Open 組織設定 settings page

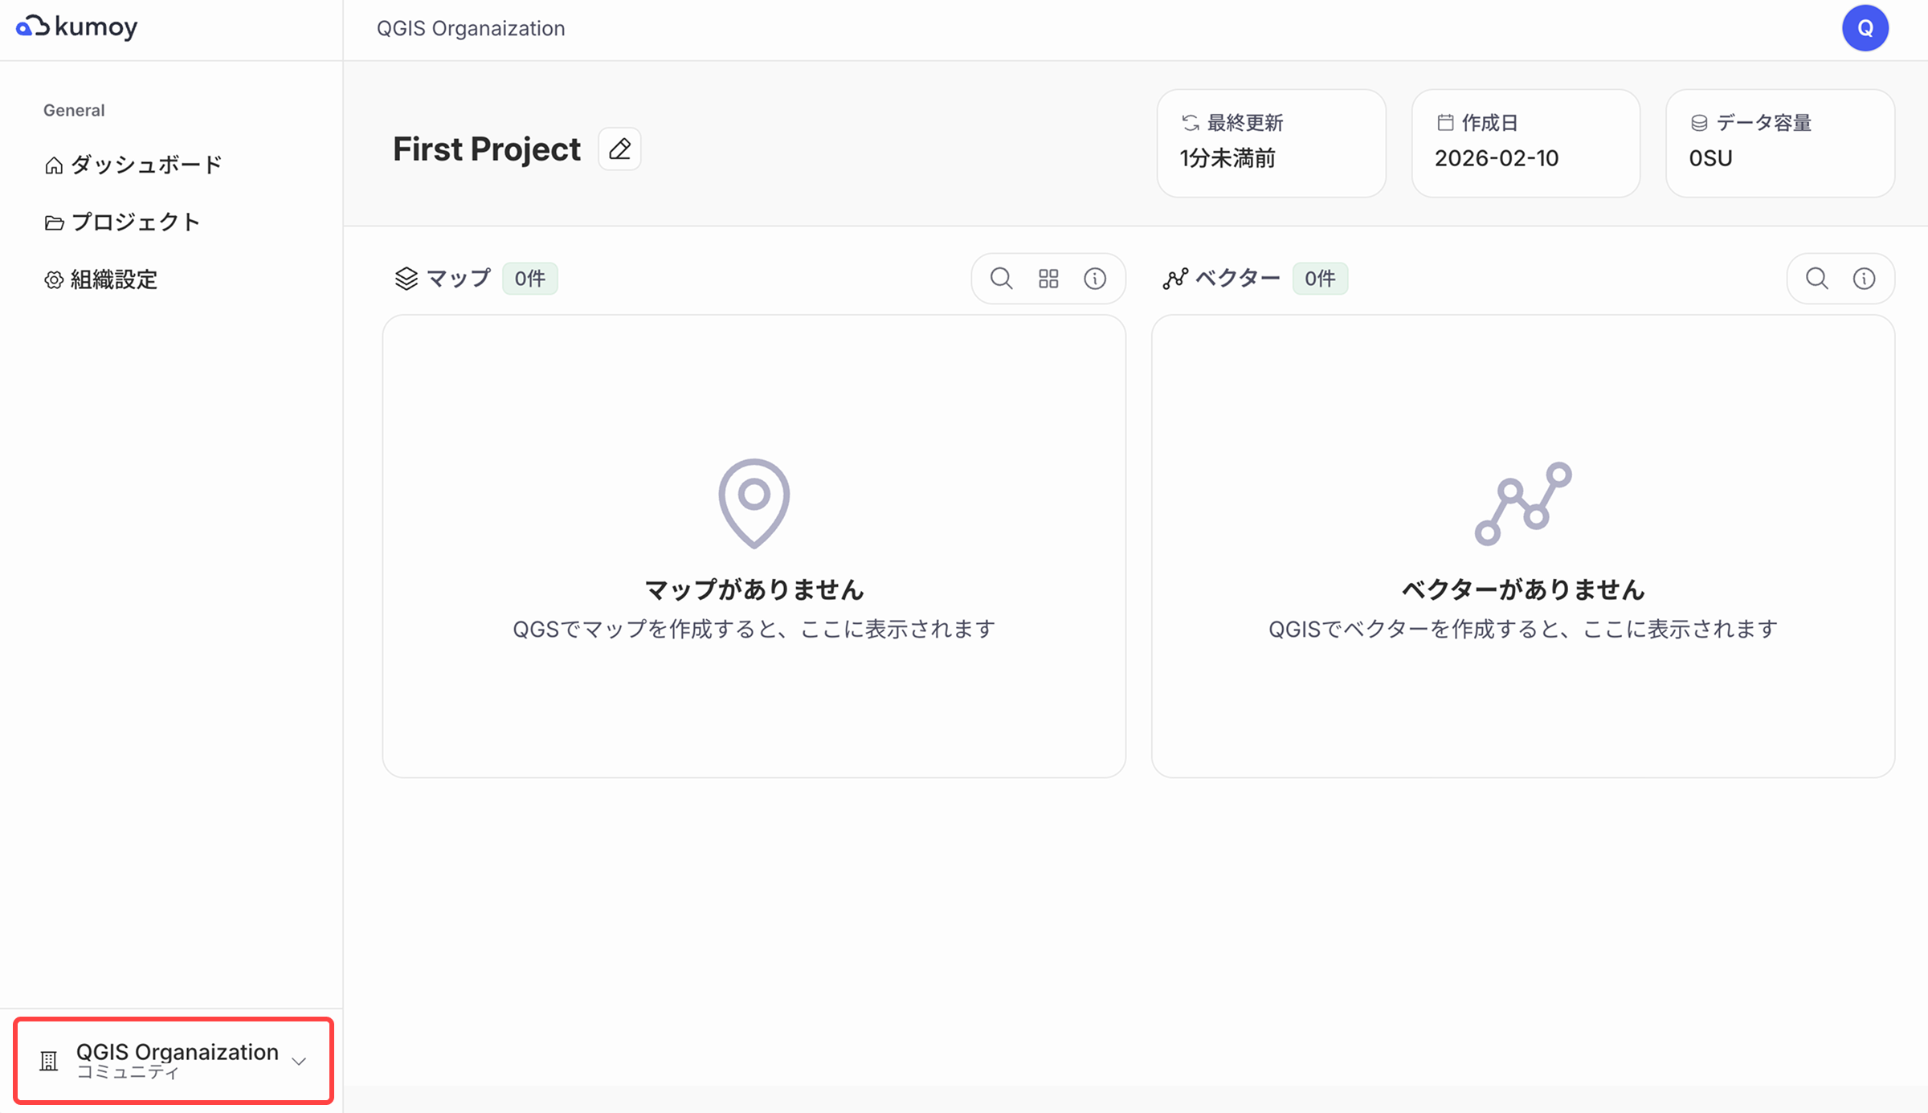click(x=101, y=279)
